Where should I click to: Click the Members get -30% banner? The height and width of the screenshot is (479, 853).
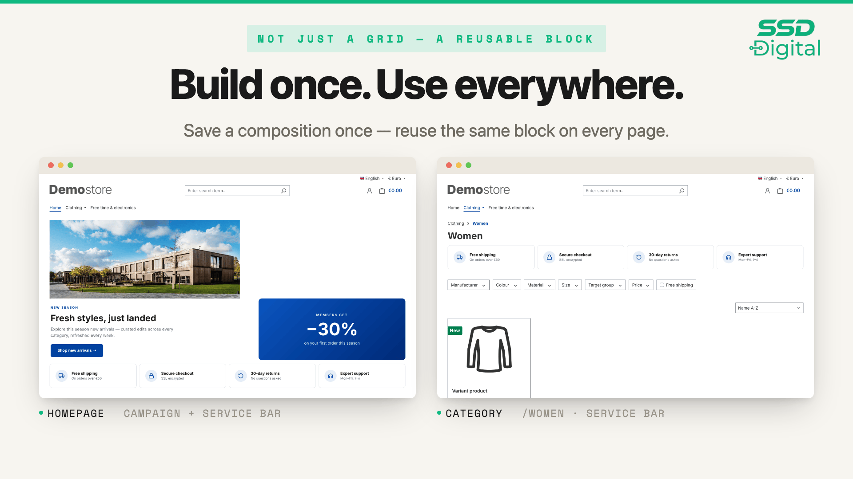332,329
